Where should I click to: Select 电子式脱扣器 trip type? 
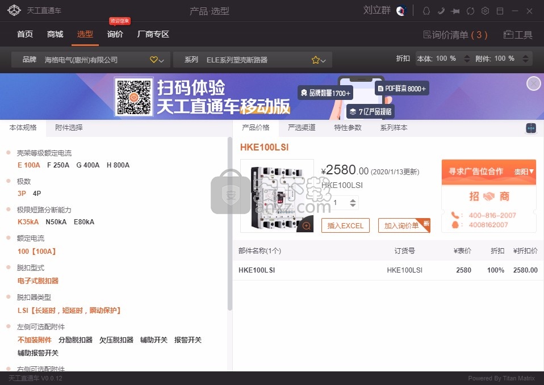click(x=38, y=281)
